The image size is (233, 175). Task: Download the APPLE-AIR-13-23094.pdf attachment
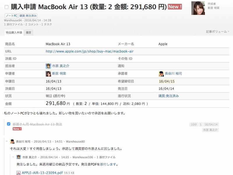[42, 173]
